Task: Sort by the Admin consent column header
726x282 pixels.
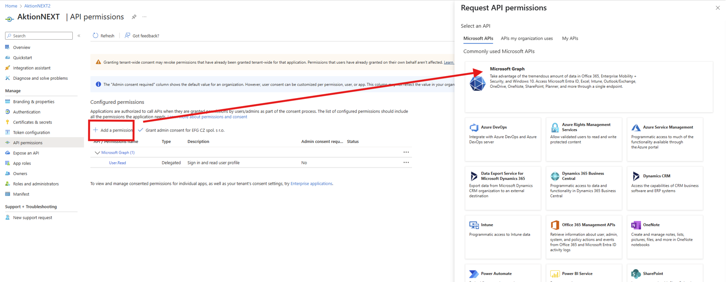Action: tap(322, 142)
